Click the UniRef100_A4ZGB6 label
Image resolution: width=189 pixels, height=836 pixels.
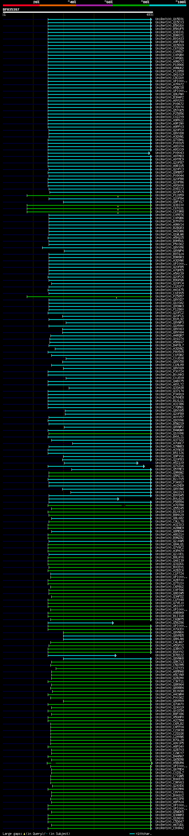[x=169, y=231]
